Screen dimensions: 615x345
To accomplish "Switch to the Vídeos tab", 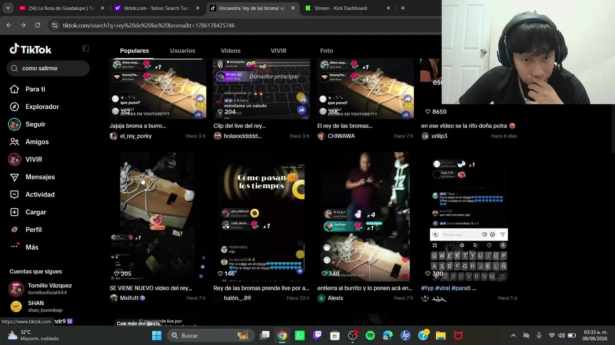I will (231, 51).
